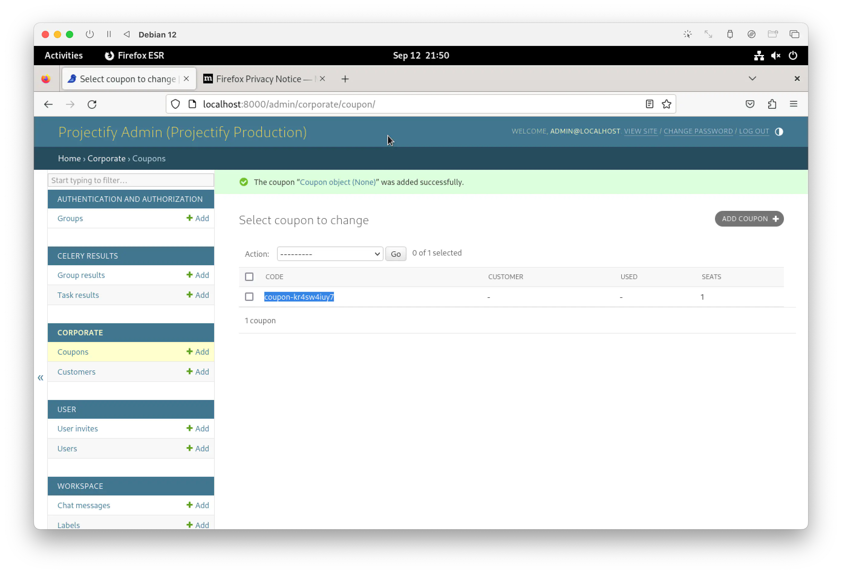842x574 pixels.
Task: Click the Projectify Admin site title
Action: coord(183,132)
